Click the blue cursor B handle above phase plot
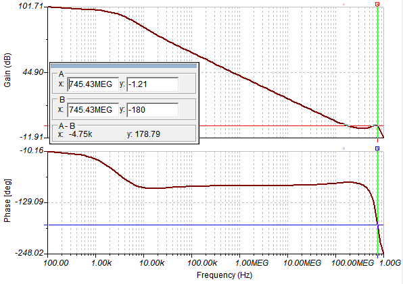 pyautogui.click(x=377, y=148)
